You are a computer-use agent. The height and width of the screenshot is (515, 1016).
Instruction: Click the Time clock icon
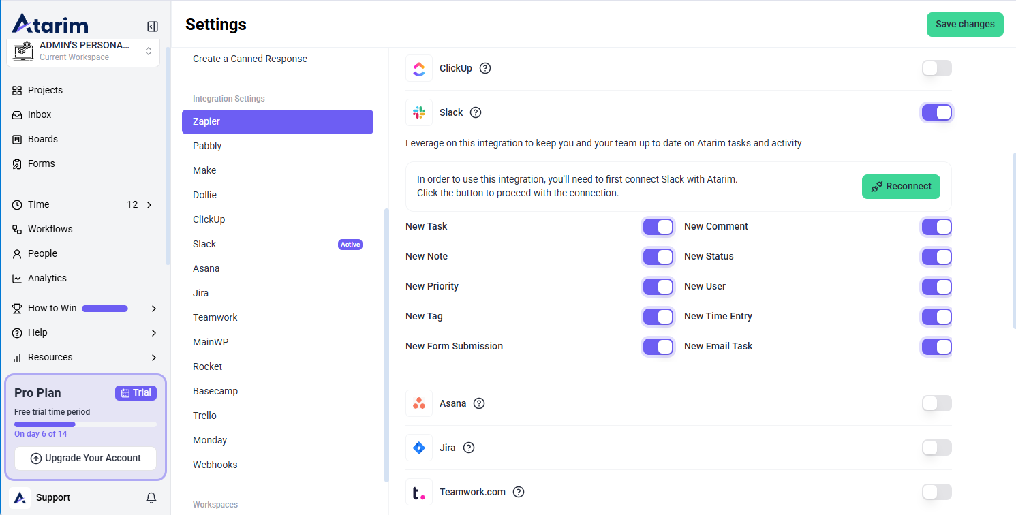point(17,205)
